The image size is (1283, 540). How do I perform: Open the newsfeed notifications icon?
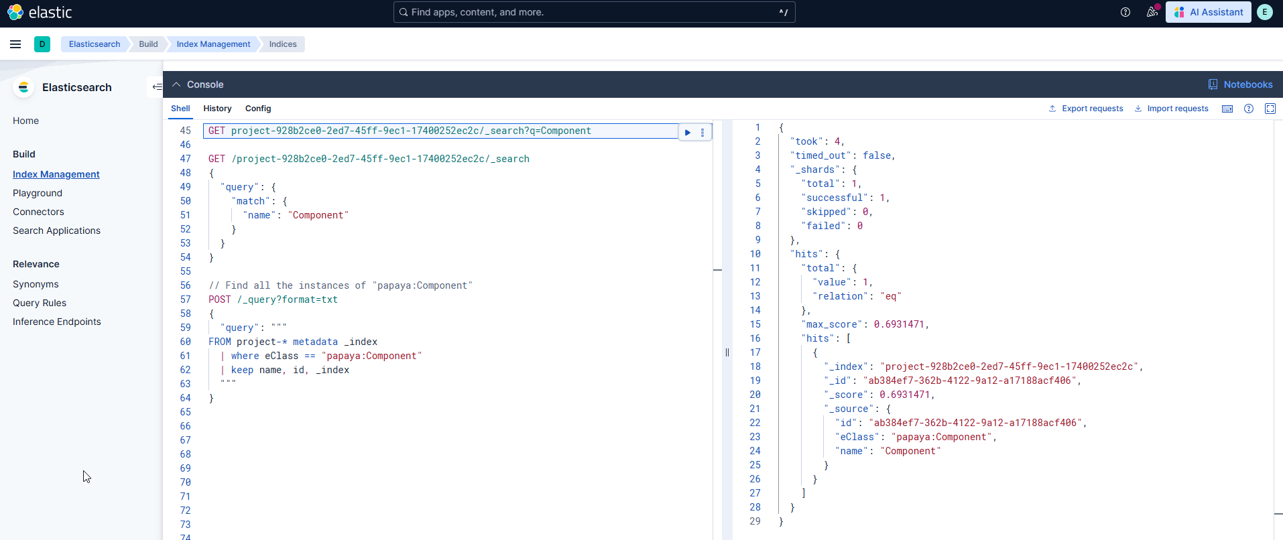pyautogui.click(x=1152, y=12)
